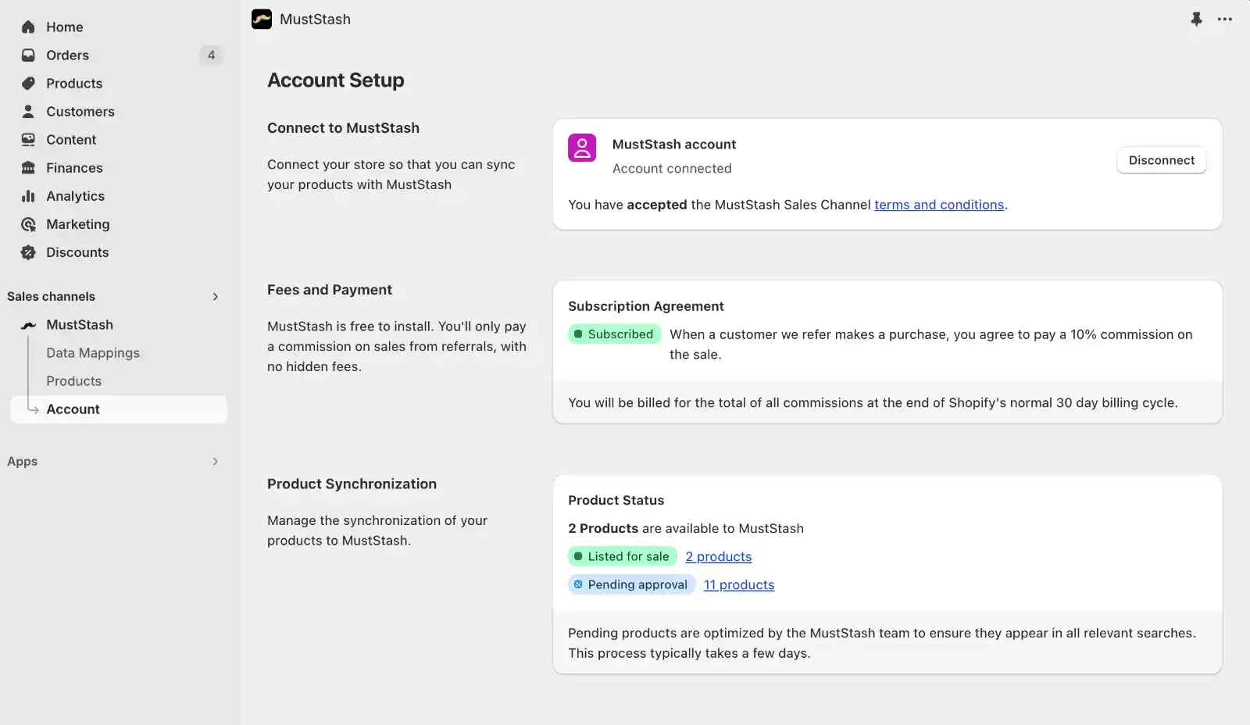1250x725 pixels.
Task: Click the Product Status card title
Action: 616,501
